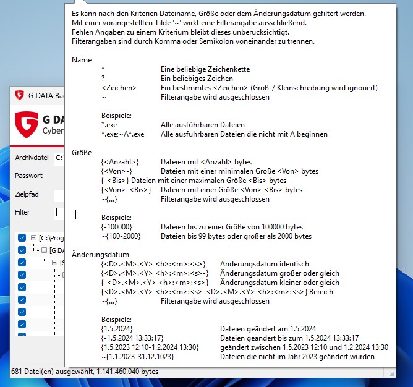This screenshot has width=413, height=387.
Task: Click status text '681 Datei(en) ausgewählt'
Action: 52,372
